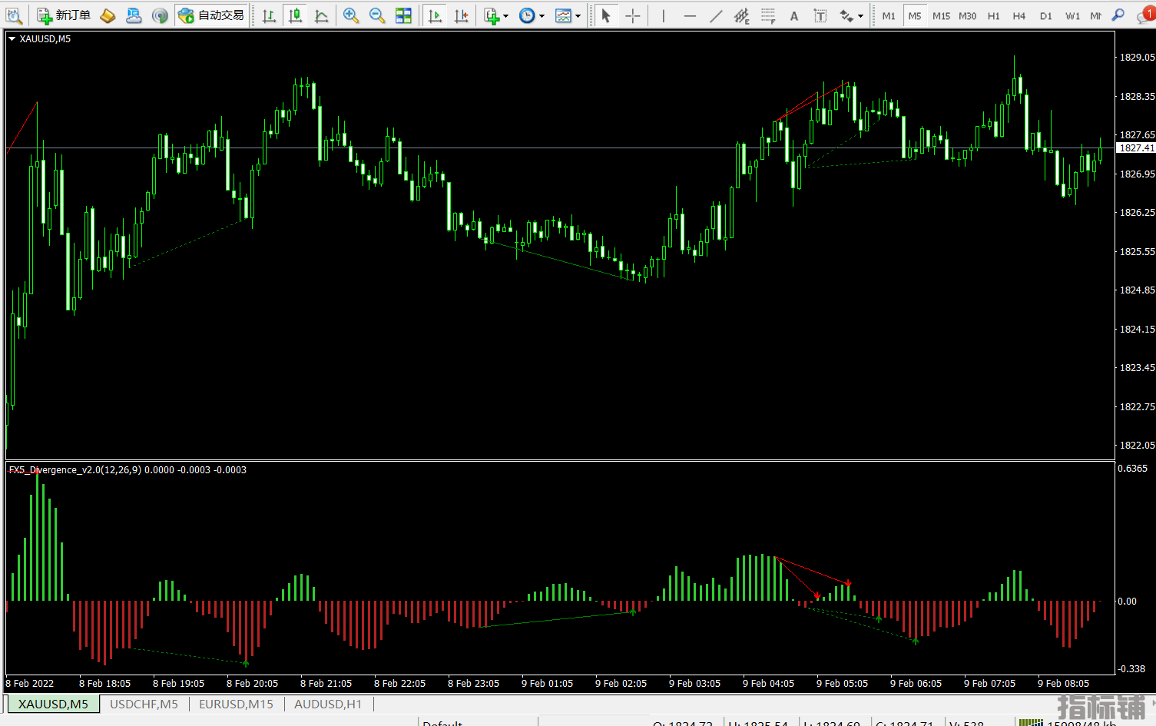Expand the periods clock dropdown arrow
1156x726 pixels.
[x=542, y=15]
